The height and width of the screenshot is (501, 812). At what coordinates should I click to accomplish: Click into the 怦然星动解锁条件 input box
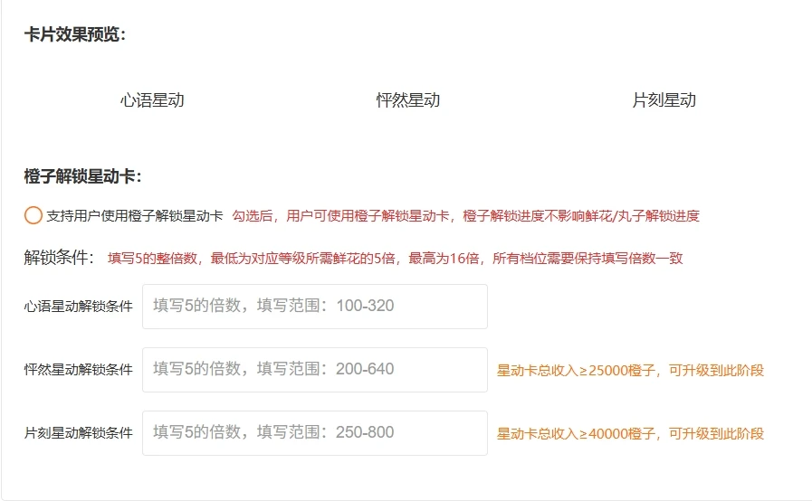coord(314,370)
